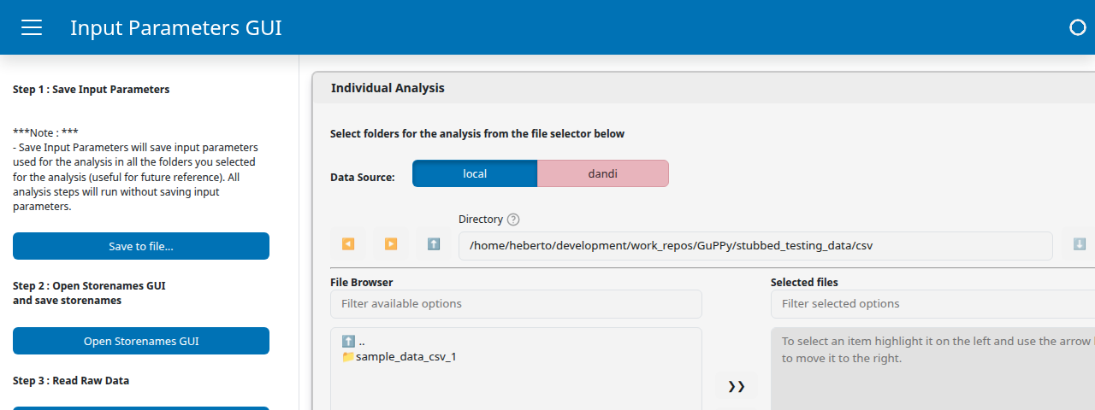
Task: Open the hamburger menu in the header
Action: coord(32,27)
